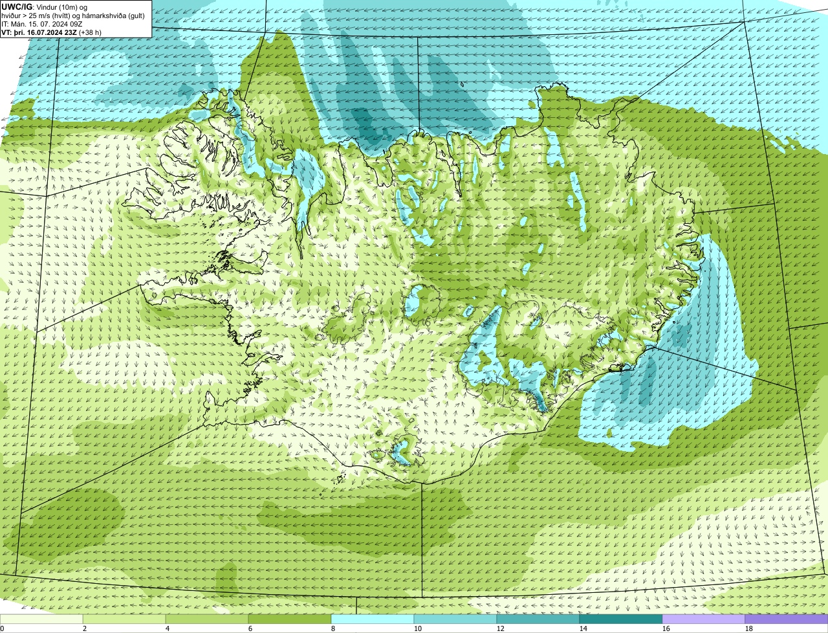Click the title line "UWC/IG: Vindur (10m) og"
Screen dimensions: 828x633
(x=45, y=6)
